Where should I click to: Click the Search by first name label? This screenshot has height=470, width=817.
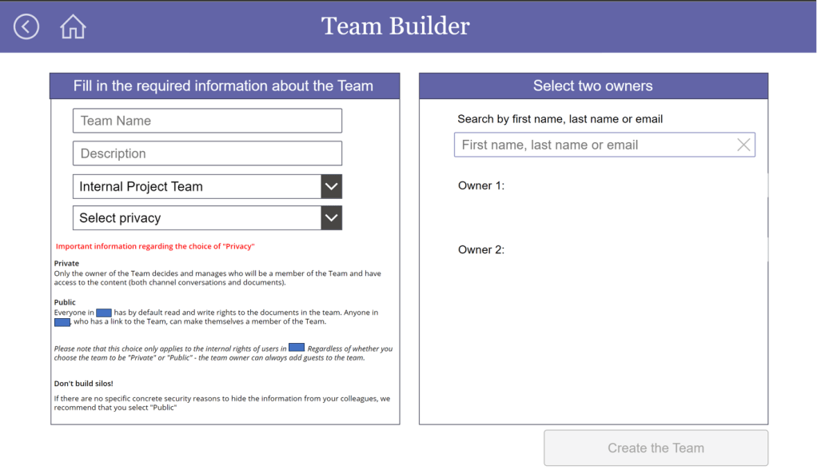(560, 119)
